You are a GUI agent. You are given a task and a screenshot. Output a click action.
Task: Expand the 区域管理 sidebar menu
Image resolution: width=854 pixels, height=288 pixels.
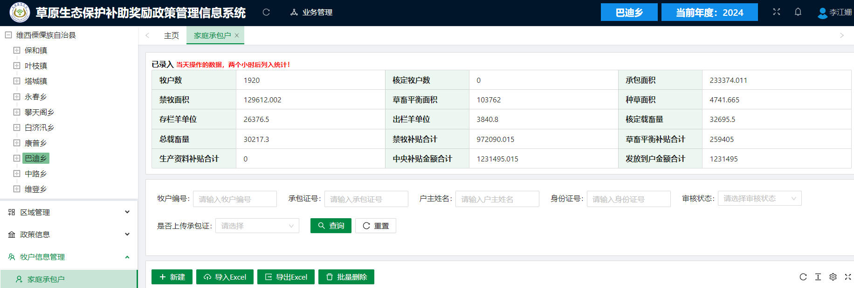coord(69,212)
